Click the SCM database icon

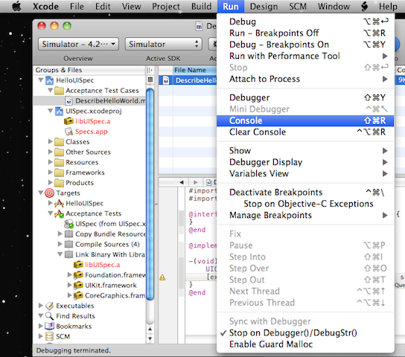click(49, 336)
